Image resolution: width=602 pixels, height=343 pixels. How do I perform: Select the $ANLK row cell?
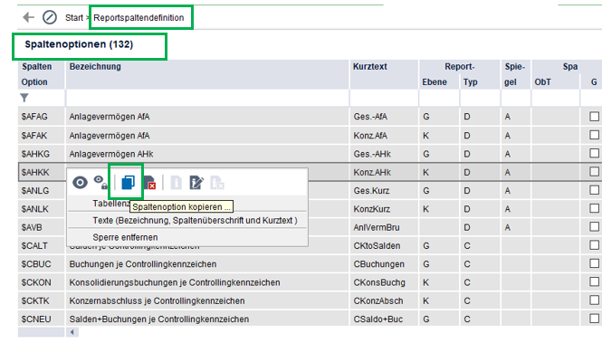tap(41, 209)
